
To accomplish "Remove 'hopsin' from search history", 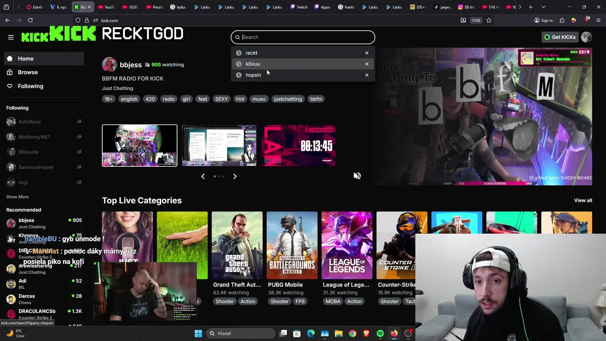I will (366, 75).
